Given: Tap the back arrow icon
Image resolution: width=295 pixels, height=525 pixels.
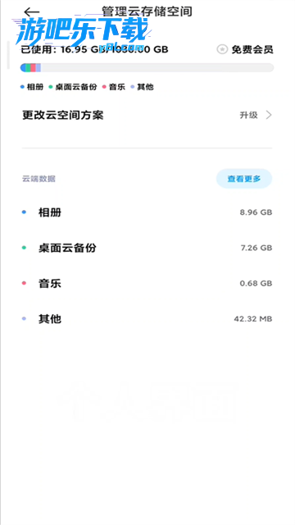Looking at the screenshot, I should [31, 12].
